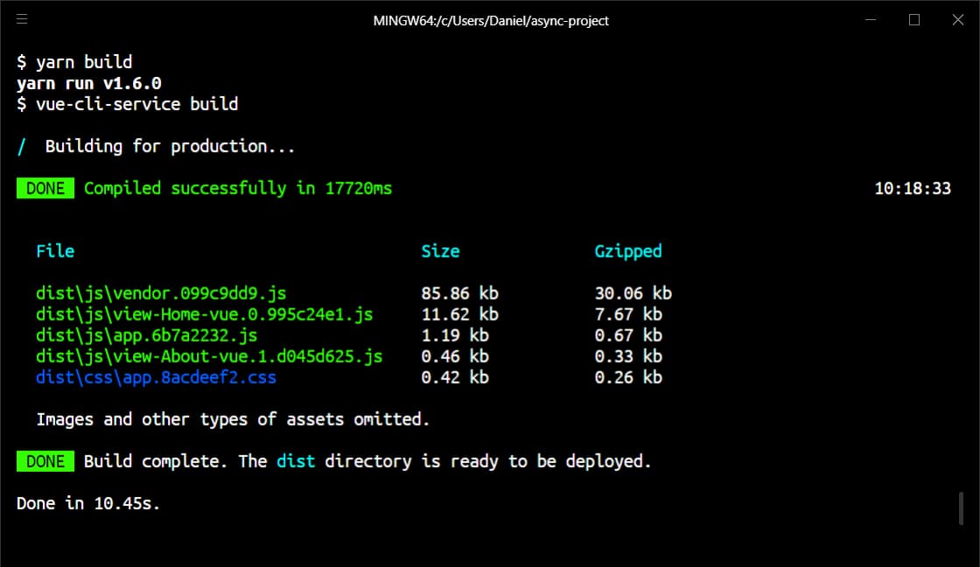Click the terminal scrollbar thumb
Screen dimensions: 980x567
(x=962, y=508)
